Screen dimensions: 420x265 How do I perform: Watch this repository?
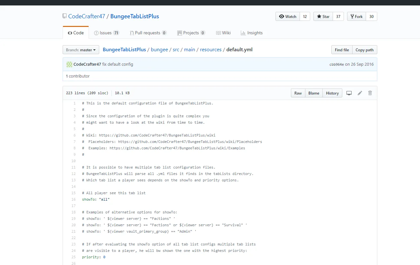pos(288,16)
